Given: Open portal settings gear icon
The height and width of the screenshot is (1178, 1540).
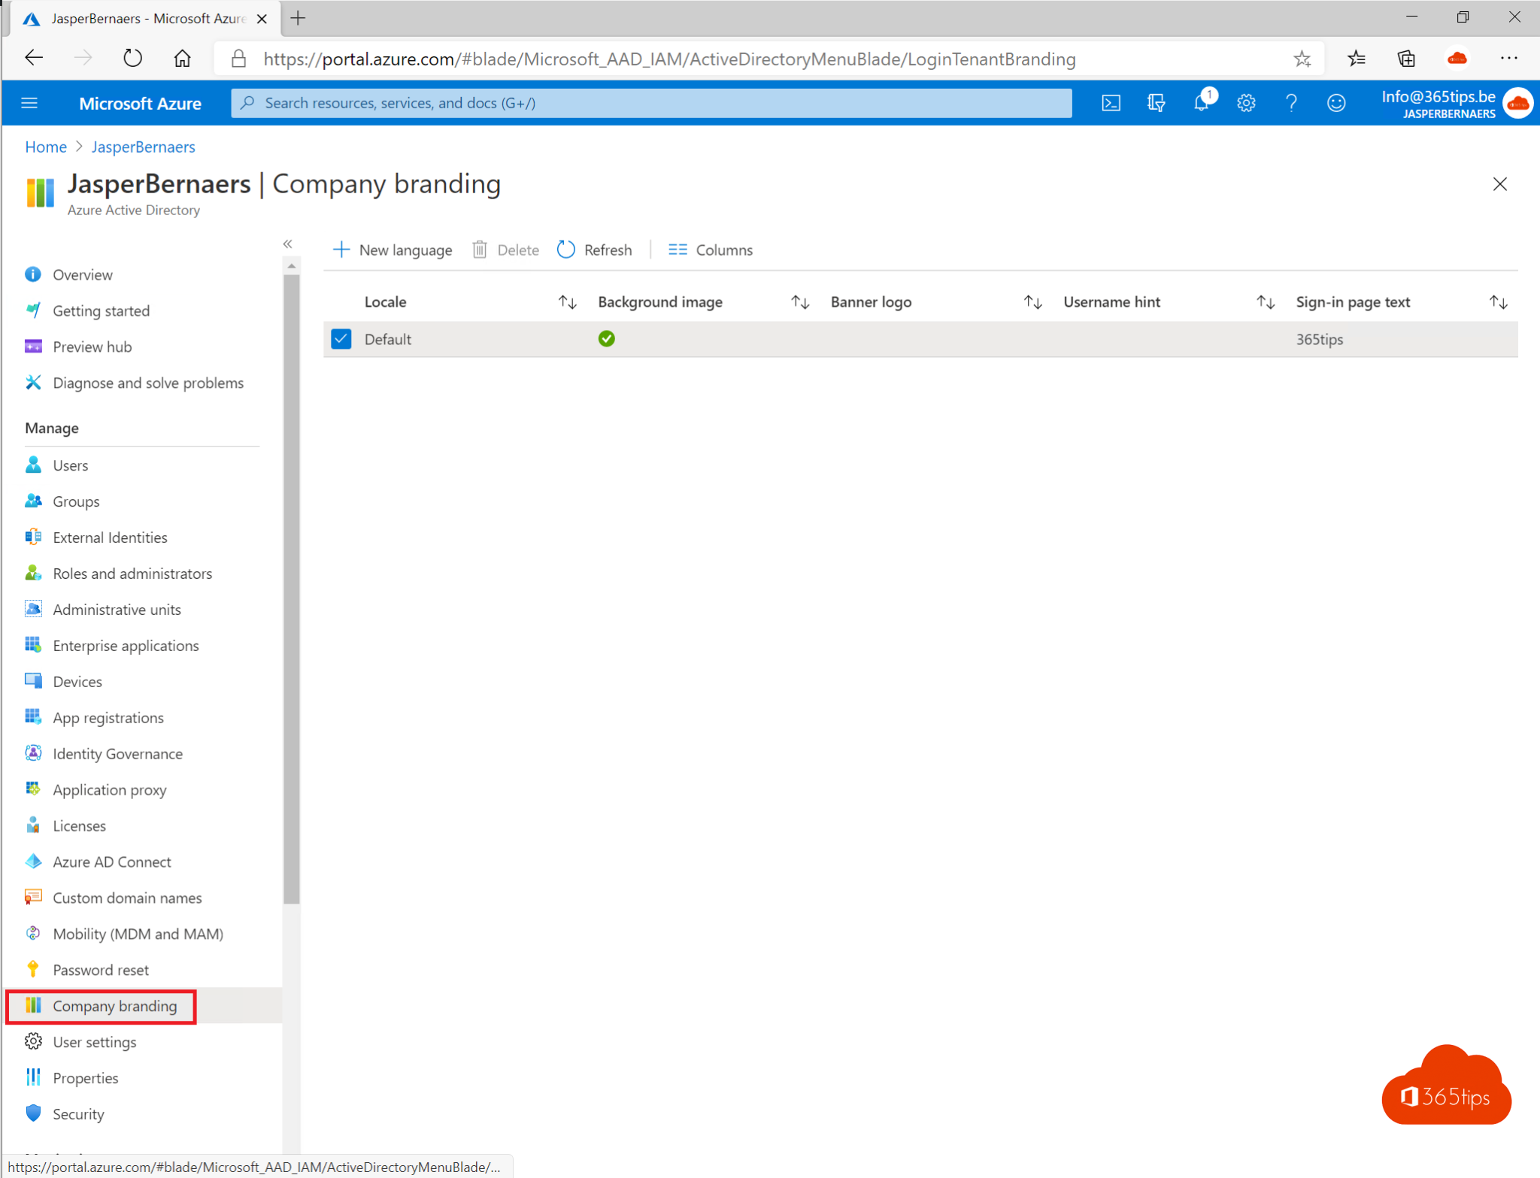Looking at the screenshot, I should click(x=1246, y=103).
